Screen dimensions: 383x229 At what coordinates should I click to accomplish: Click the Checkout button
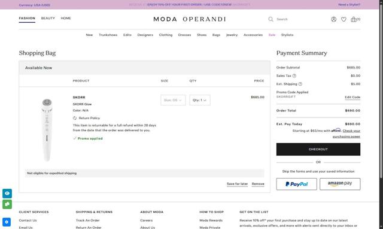point(318,149)
